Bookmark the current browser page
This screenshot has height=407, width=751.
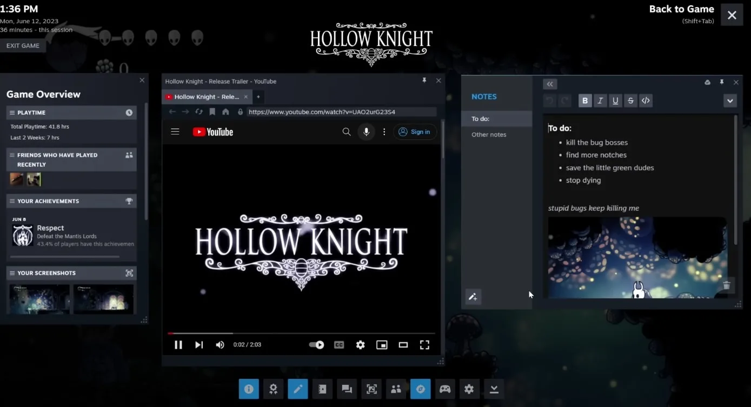[x=212, y=112]
